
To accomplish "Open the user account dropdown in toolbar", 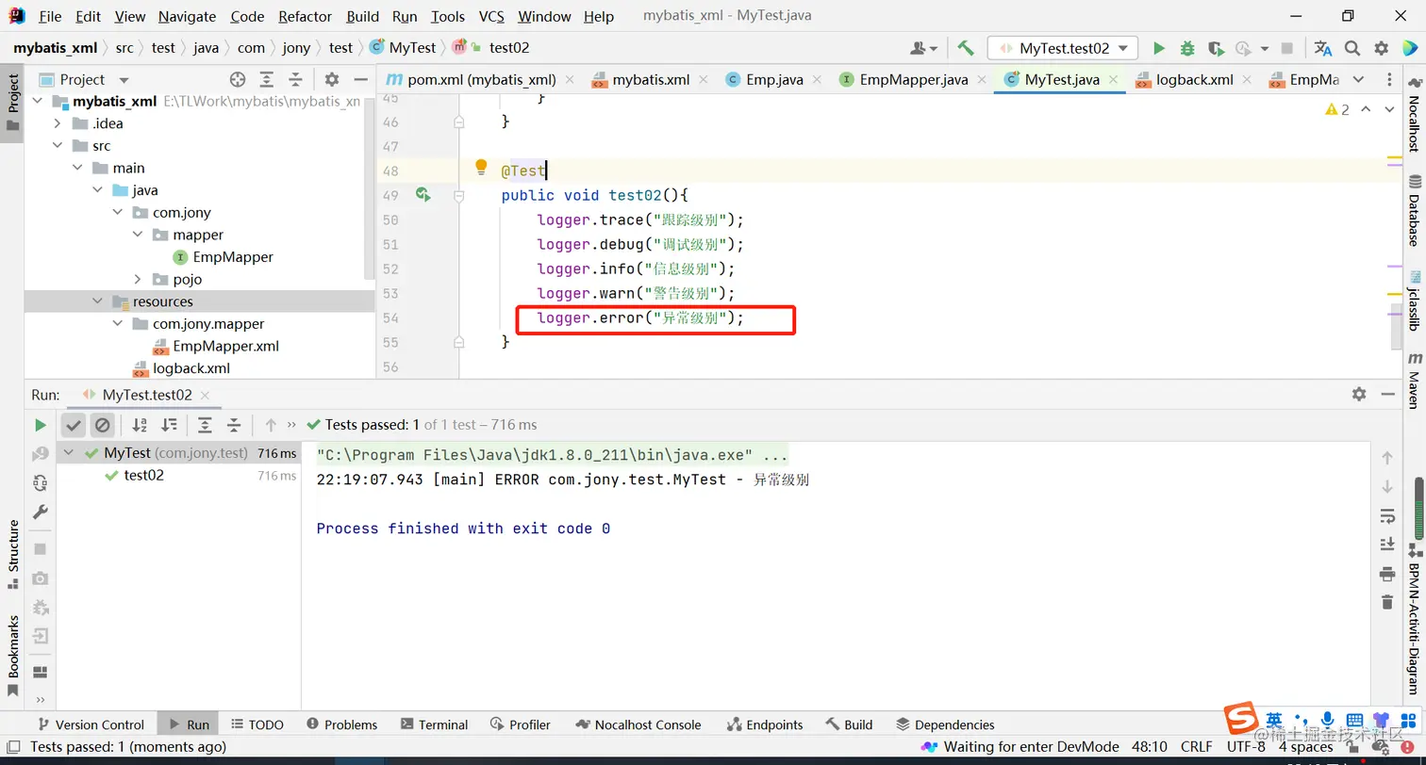I will point(924,48).
